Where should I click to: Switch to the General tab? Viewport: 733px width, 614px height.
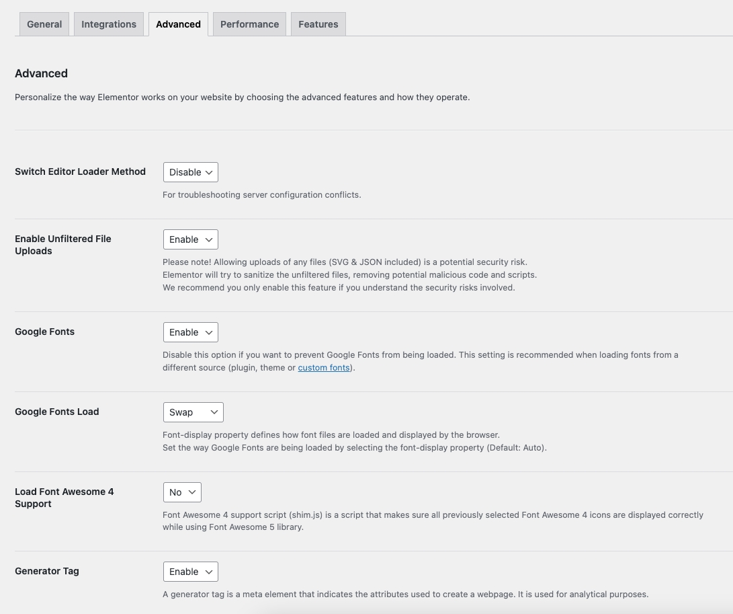tap(44, 24)
